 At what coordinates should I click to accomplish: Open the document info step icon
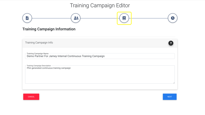point(27,18)
